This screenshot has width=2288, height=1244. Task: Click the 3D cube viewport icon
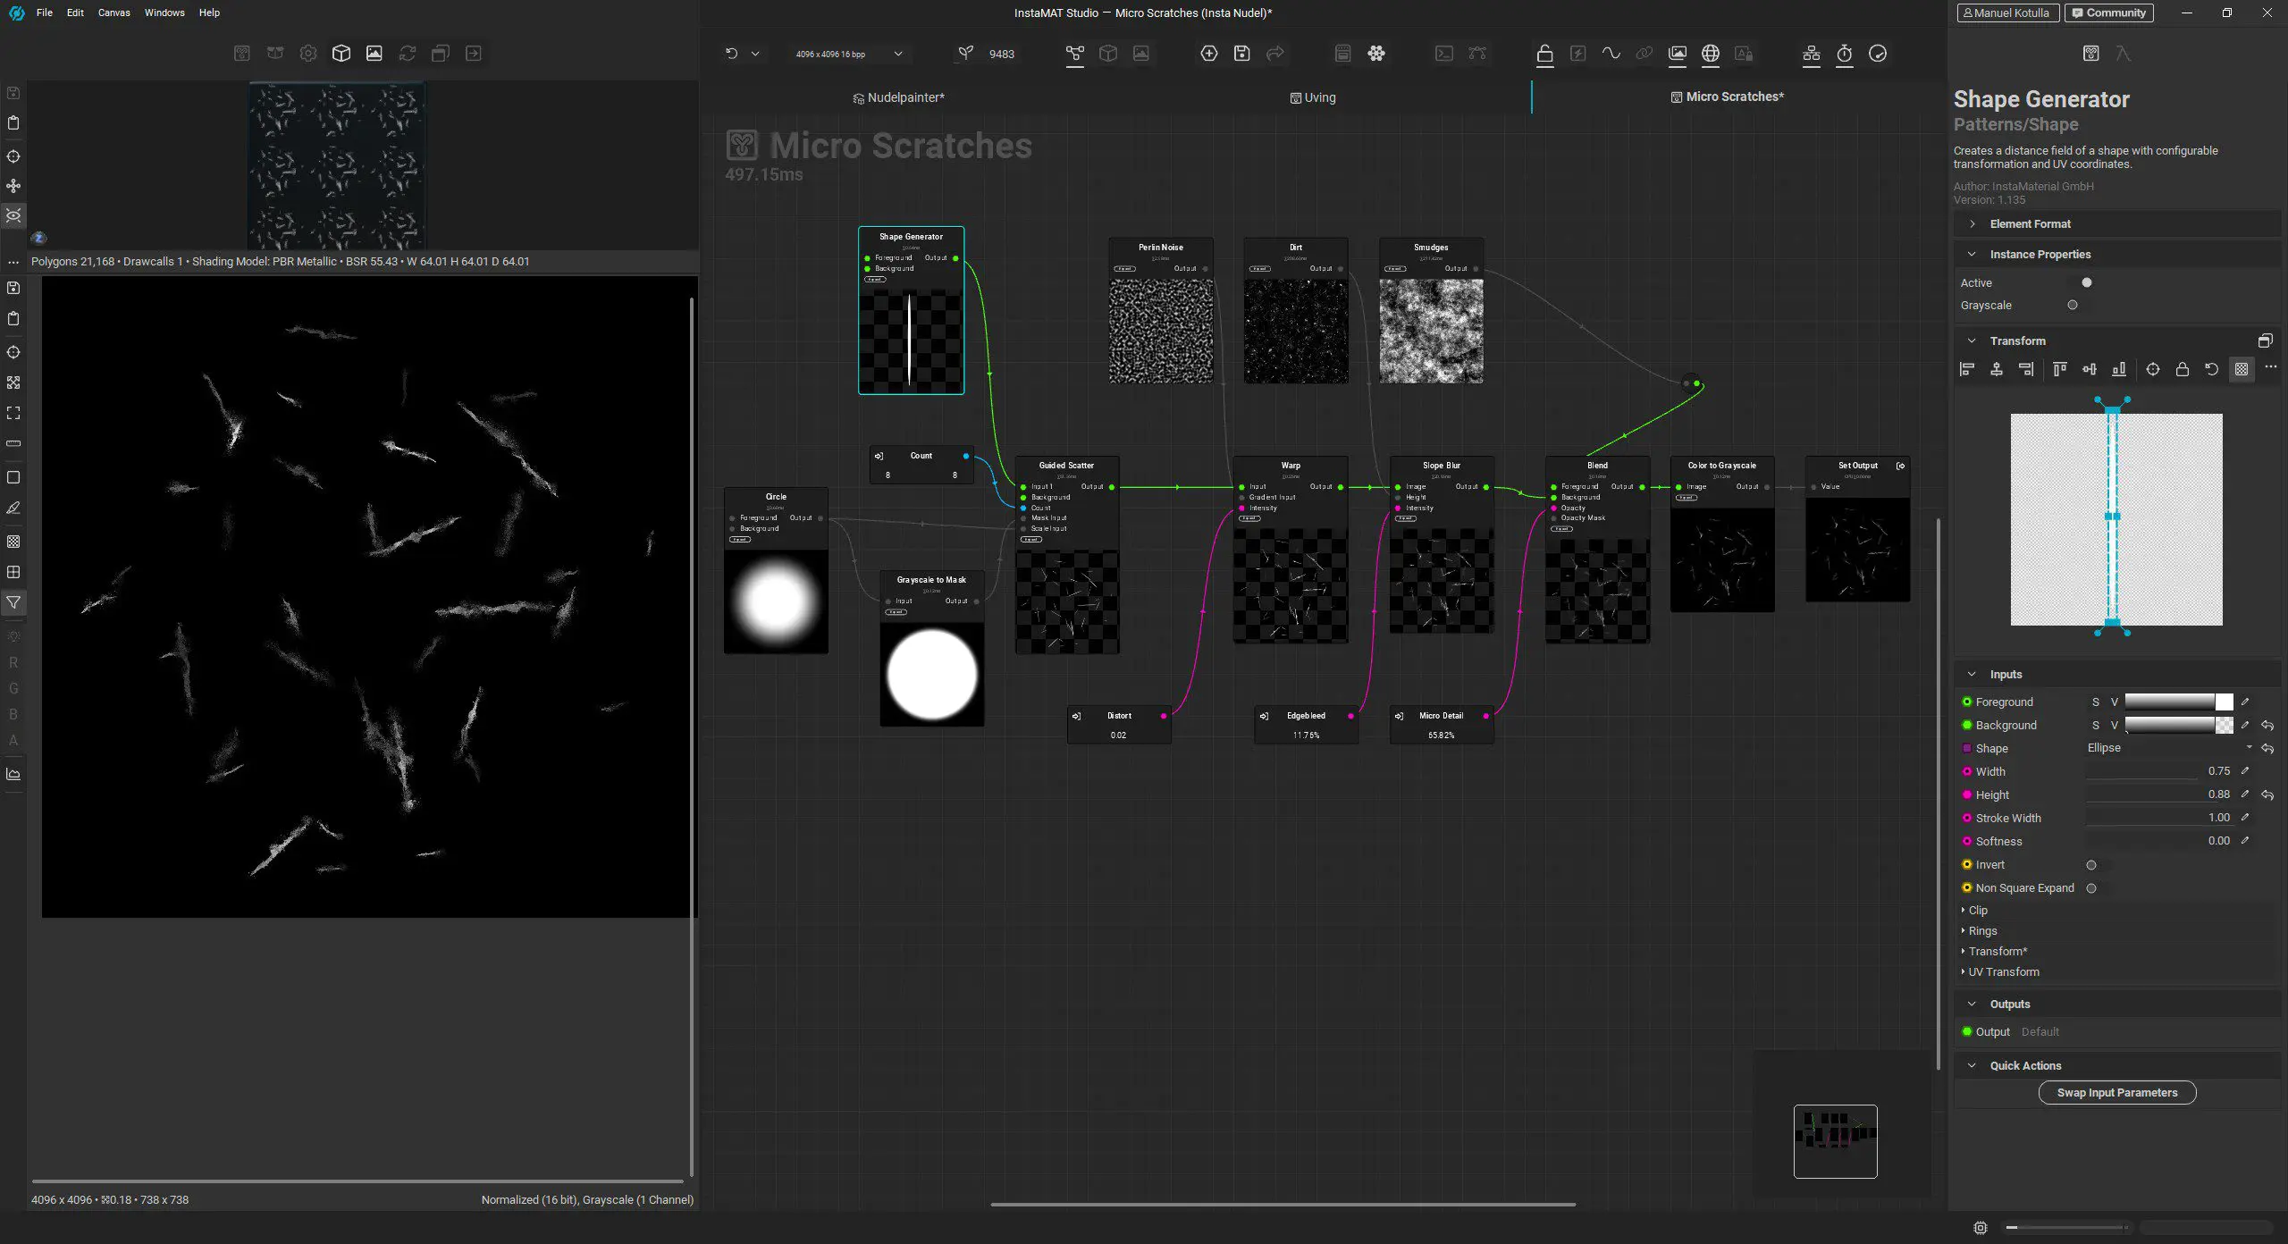[341, 54]
